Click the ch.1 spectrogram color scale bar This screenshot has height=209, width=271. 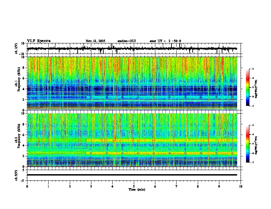(248, 87)
